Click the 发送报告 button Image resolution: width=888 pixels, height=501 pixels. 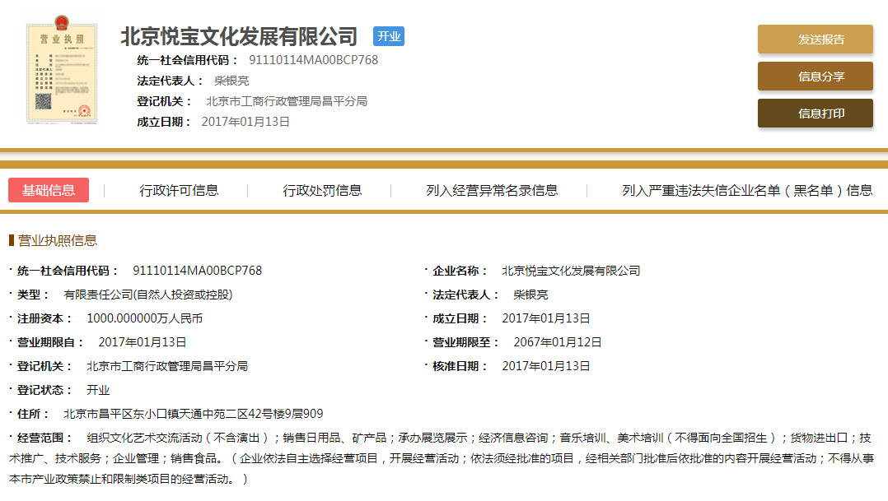pos(815,39)
